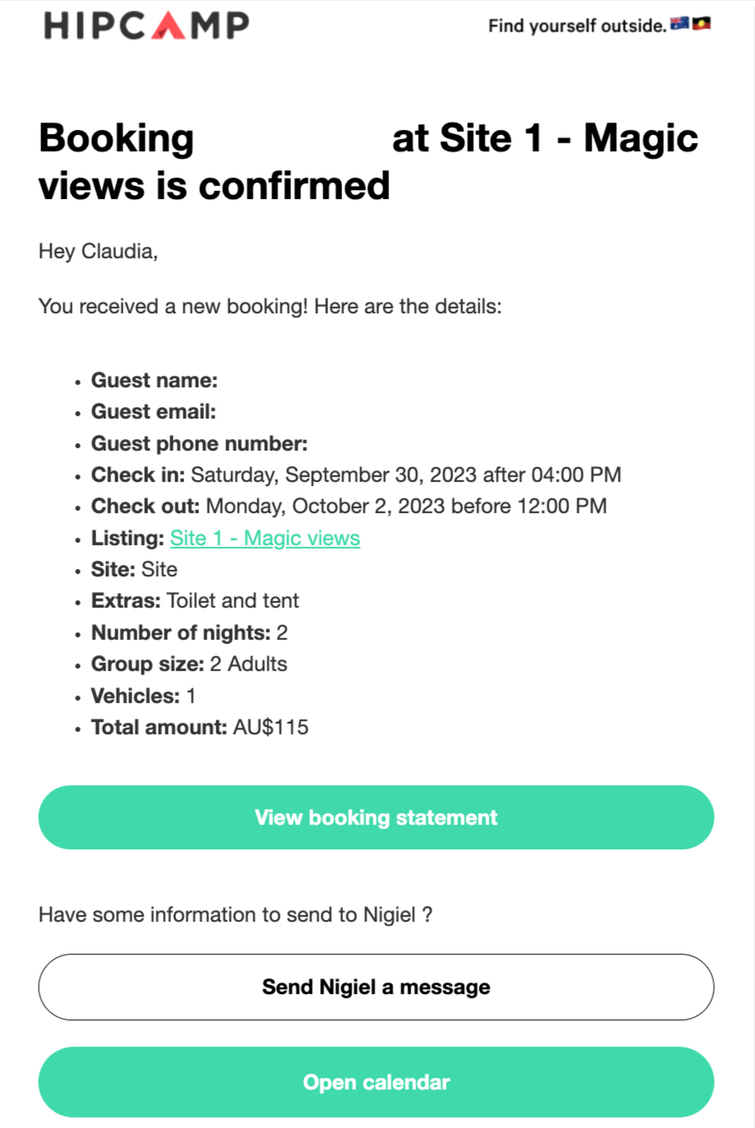The image size is (755, 1128).
Task: Click the Extras Toilet and tent line
Action: (x=195, y=601)
